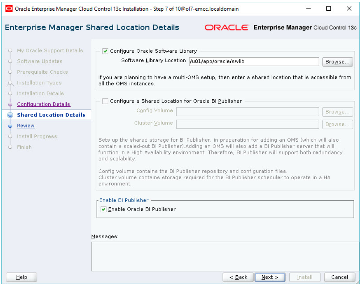The image size is (362, 286).
Task: Click the Oracle installer icon in title bar
Action: pos(9,9)
